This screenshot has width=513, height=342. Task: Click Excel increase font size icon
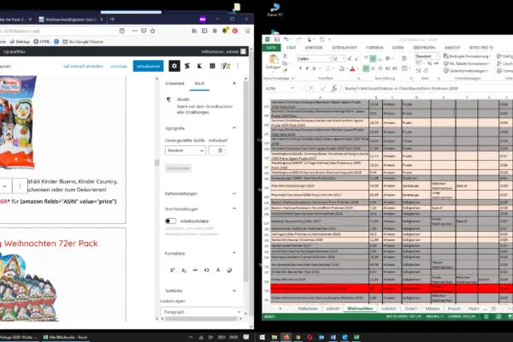(x=349, y=59)
